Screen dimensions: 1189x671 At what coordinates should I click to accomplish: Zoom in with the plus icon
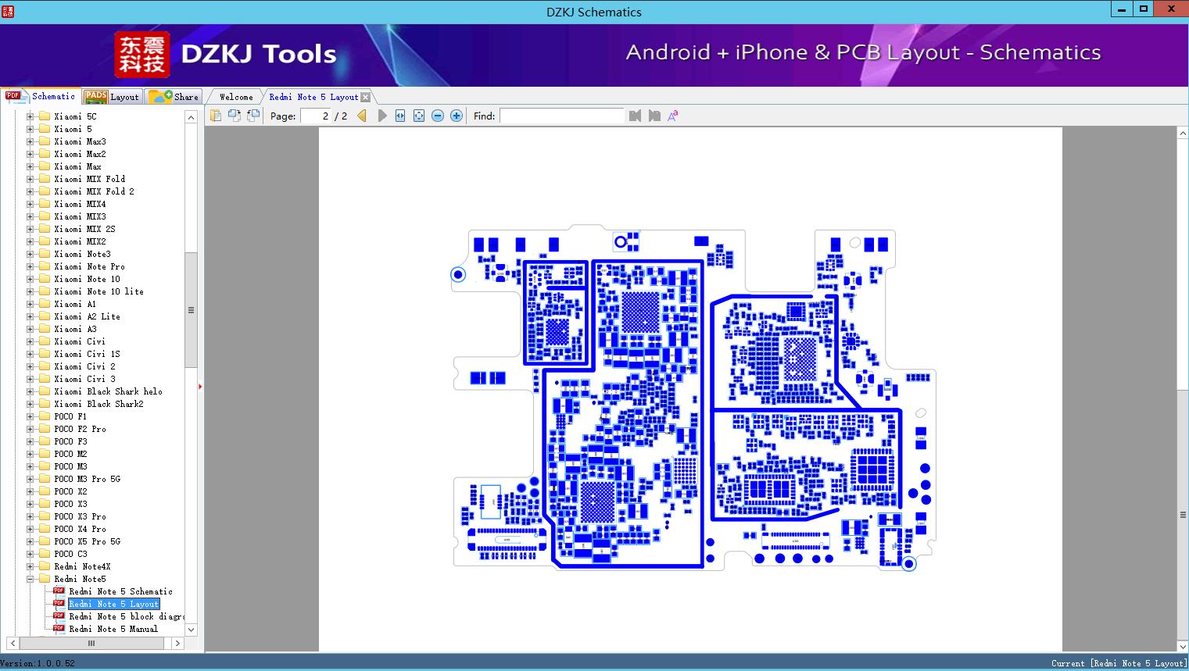[x=457, y=116]
